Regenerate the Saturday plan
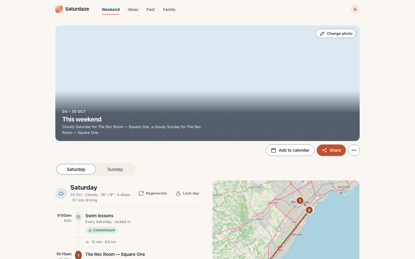The image size is (415, 259). 153,193
